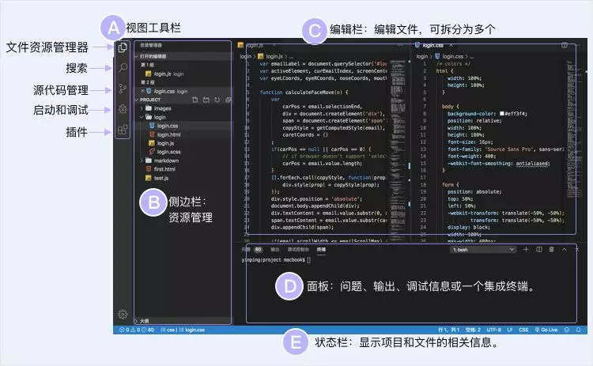Collapse the open editors section
This screenshot has height=366, width=593.
137,56
